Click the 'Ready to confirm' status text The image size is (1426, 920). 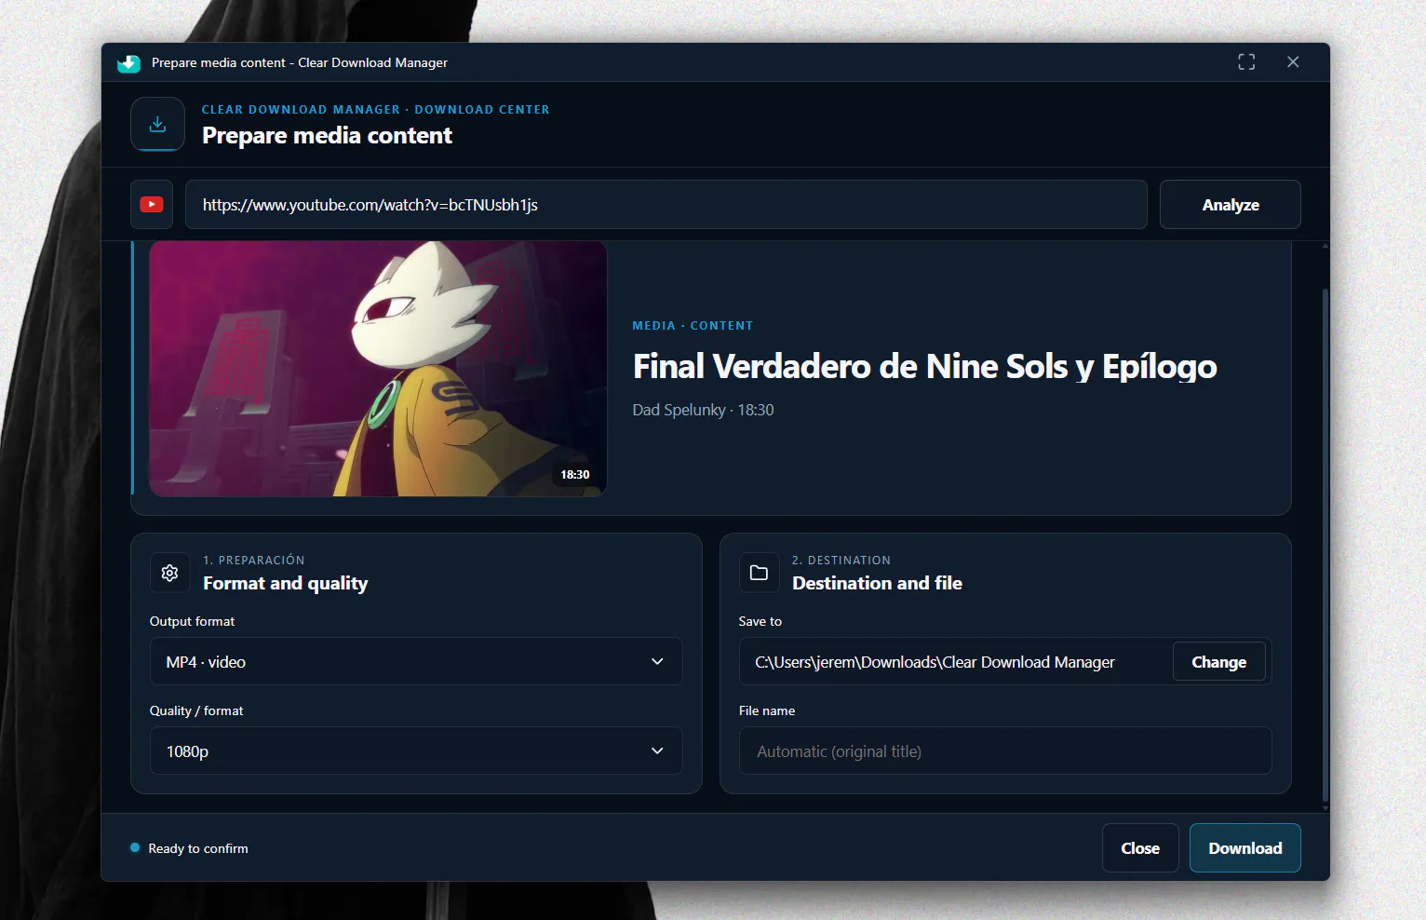[198, 848]
